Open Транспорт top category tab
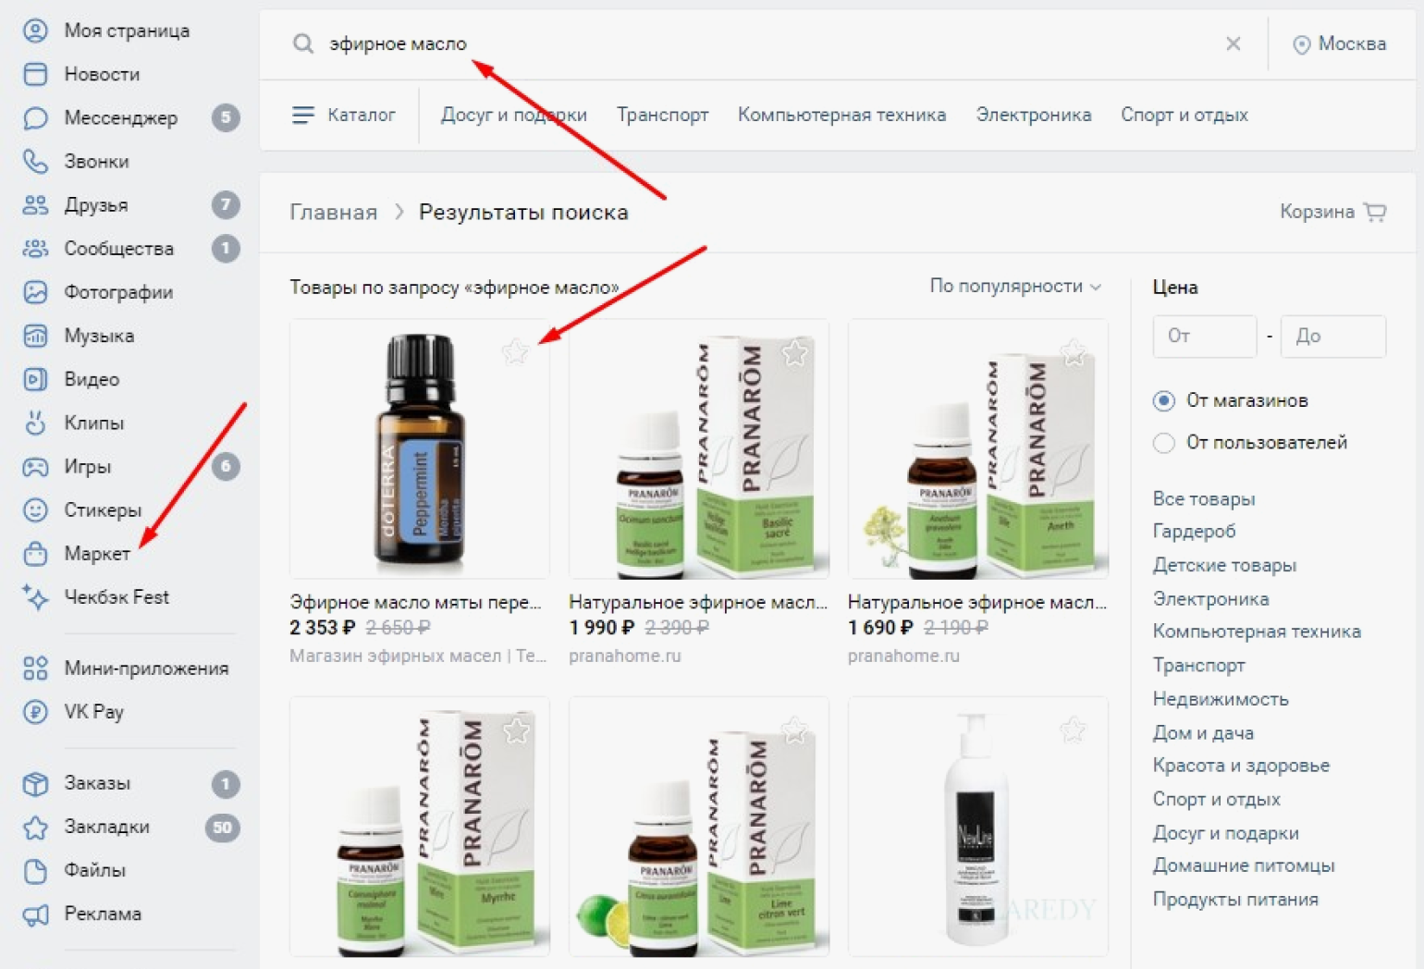Screen dimensions: 1424x969 (x=662, y=115)
